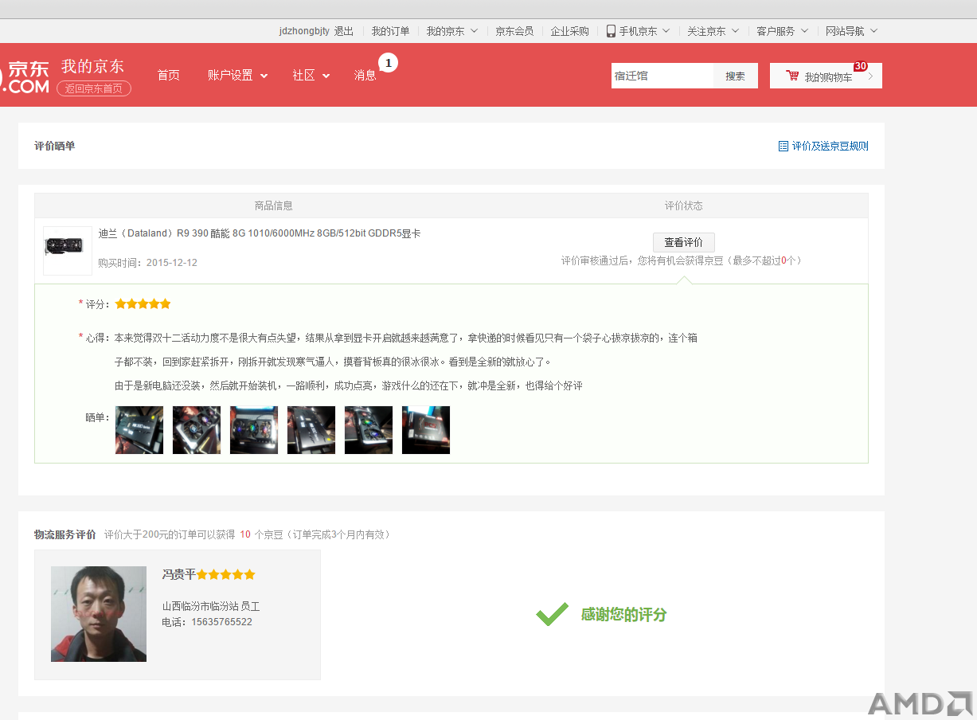Screen dimensions: 977x720
Task: Click the 评价状态 column header
Action: click(x=684, y=205)
